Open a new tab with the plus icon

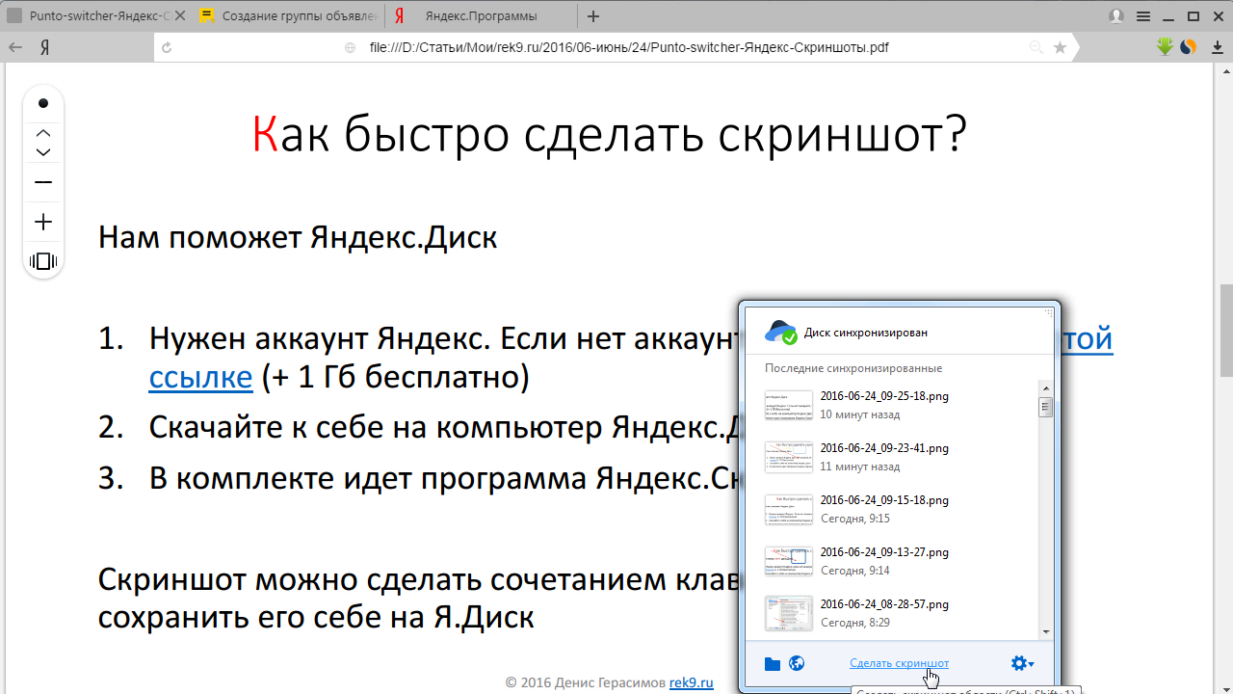coord(593,16)
